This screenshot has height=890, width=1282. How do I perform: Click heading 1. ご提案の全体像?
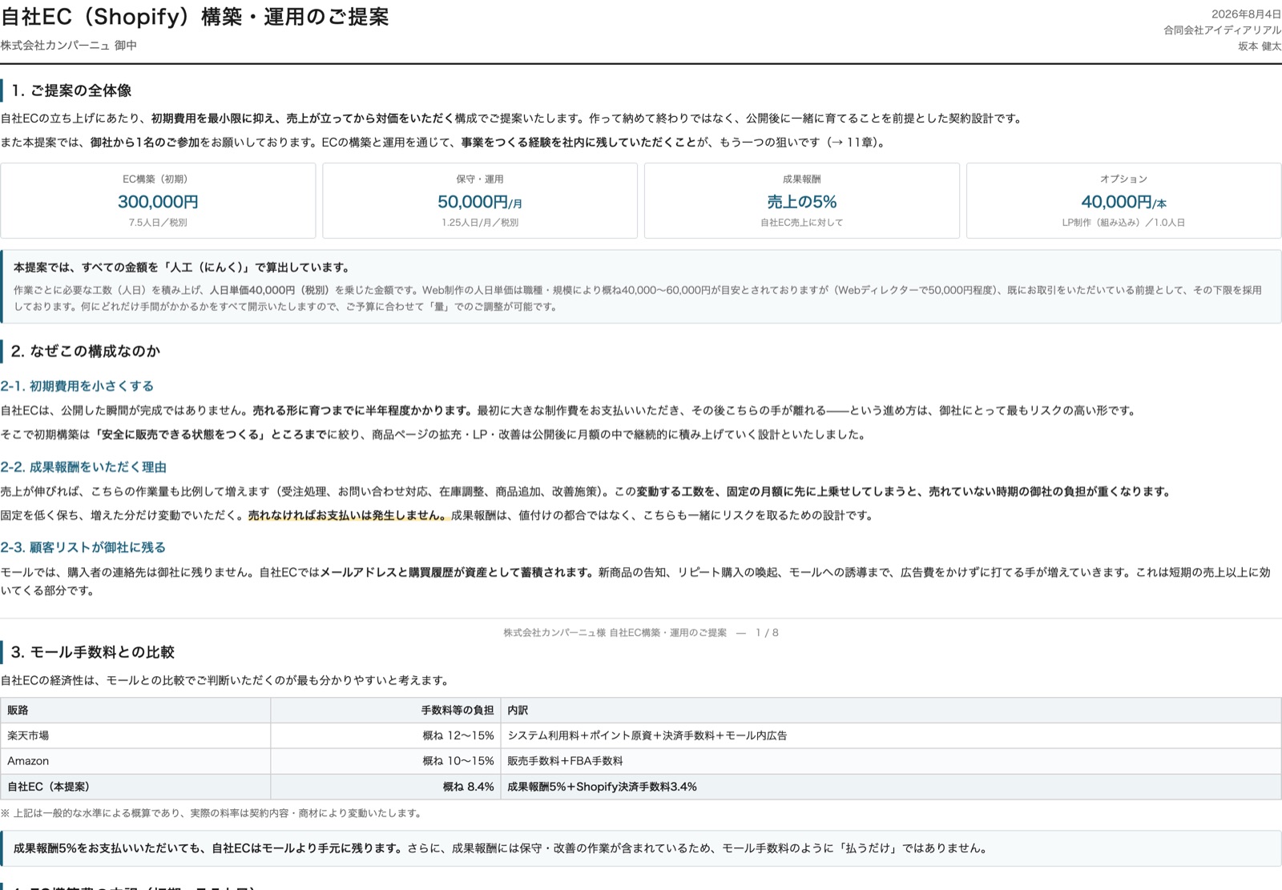71,91
